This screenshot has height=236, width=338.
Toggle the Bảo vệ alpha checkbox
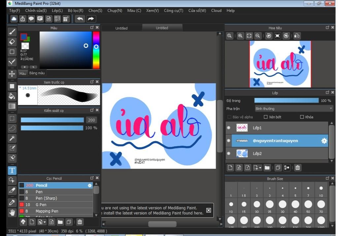(229, 117)
